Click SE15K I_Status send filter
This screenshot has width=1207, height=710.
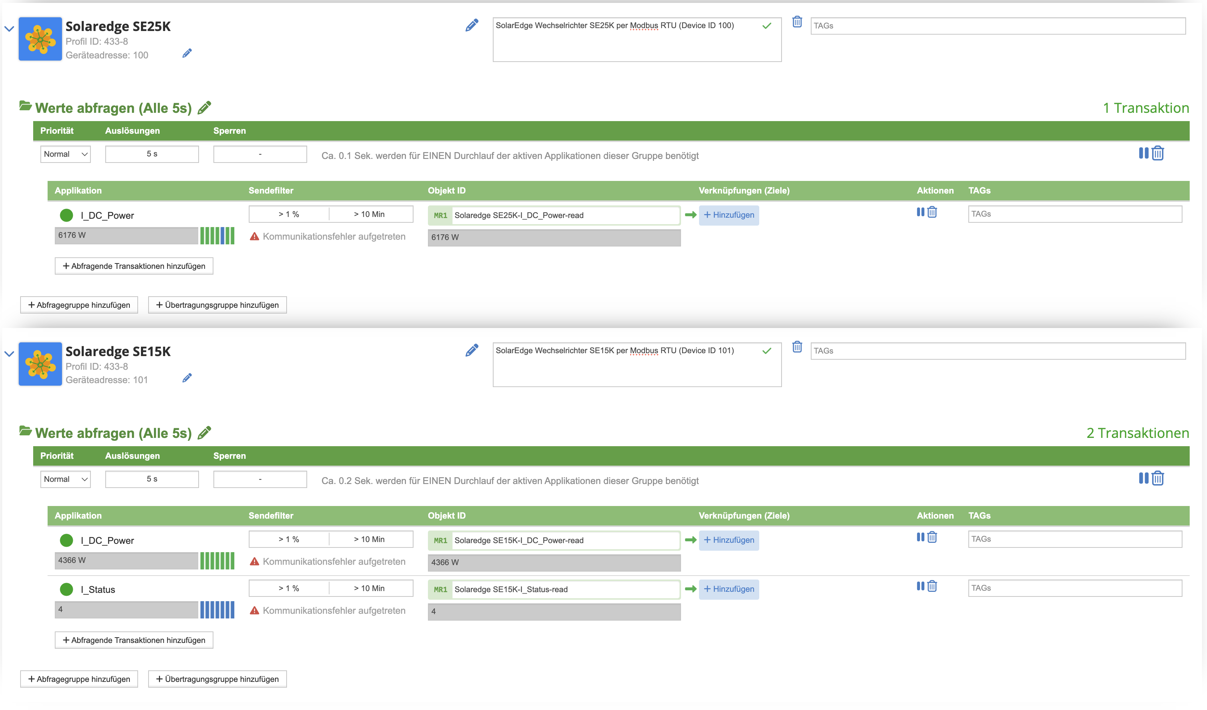pos(331,589)
